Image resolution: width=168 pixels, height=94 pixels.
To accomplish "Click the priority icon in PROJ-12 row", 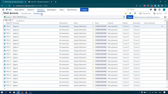I will click(93, 64).
